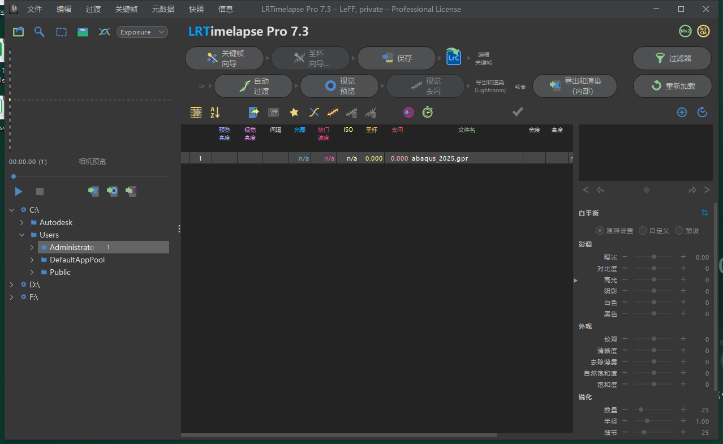The image size is (723, 444).
Task: Open the 过渡 menu
Action: point(93,9)
